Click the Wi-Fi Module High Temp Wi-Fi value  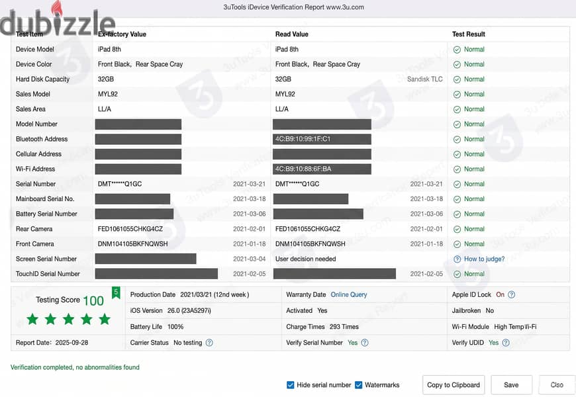(x=515, y=326)
